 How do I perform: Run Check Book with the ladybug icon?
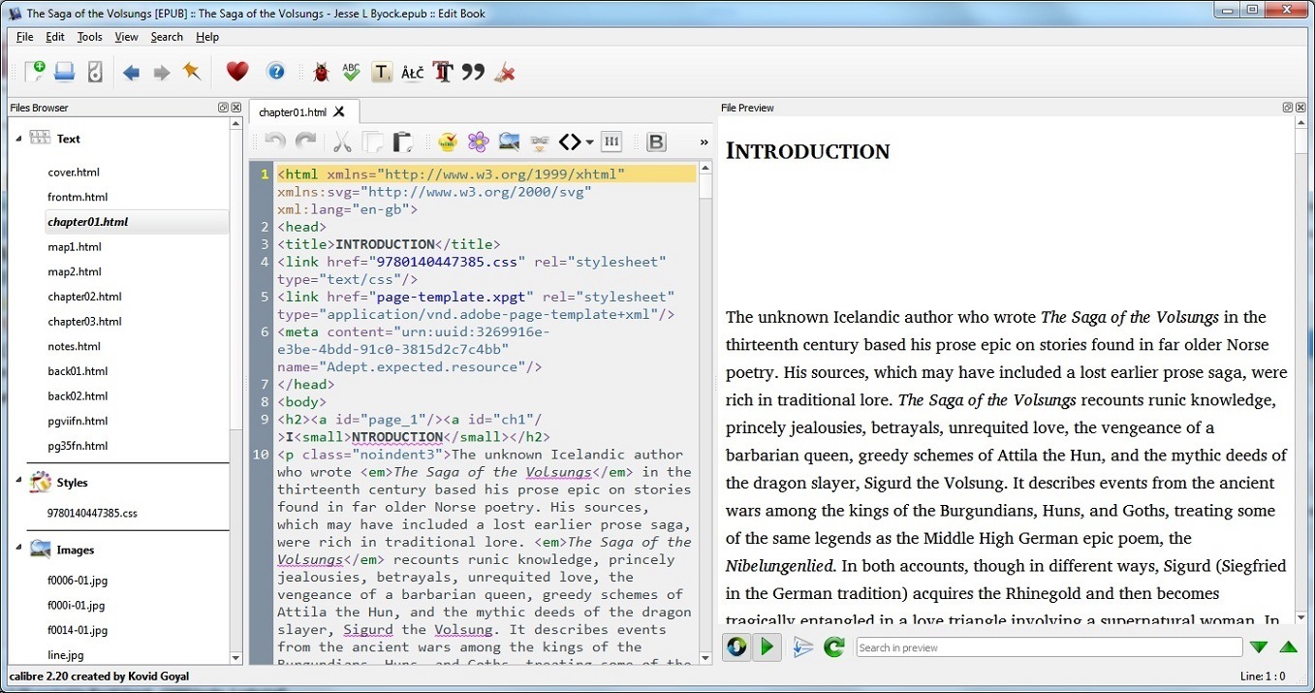coord(321,72)
